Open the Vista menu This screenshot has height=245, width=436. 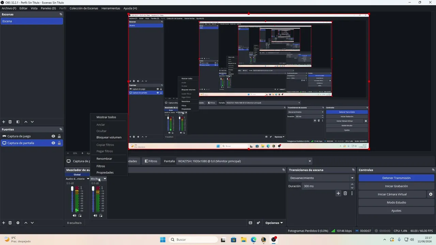point(34,8)
